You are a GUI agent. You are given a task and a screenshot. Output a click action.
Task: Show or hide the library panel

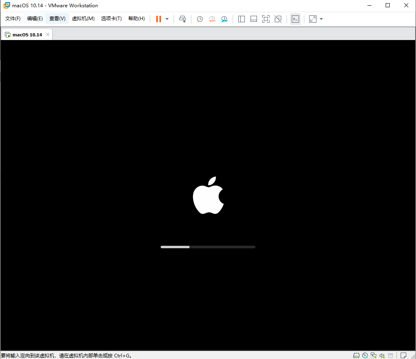click(242, 19)
